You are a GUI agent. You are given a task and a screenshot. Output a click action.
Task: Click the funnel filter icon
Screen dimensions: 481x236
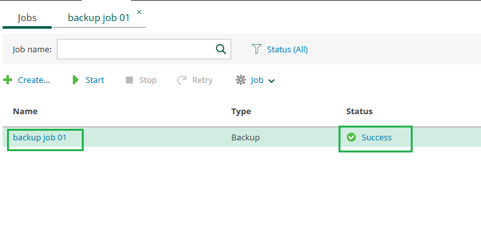click(x=256, y=49)
